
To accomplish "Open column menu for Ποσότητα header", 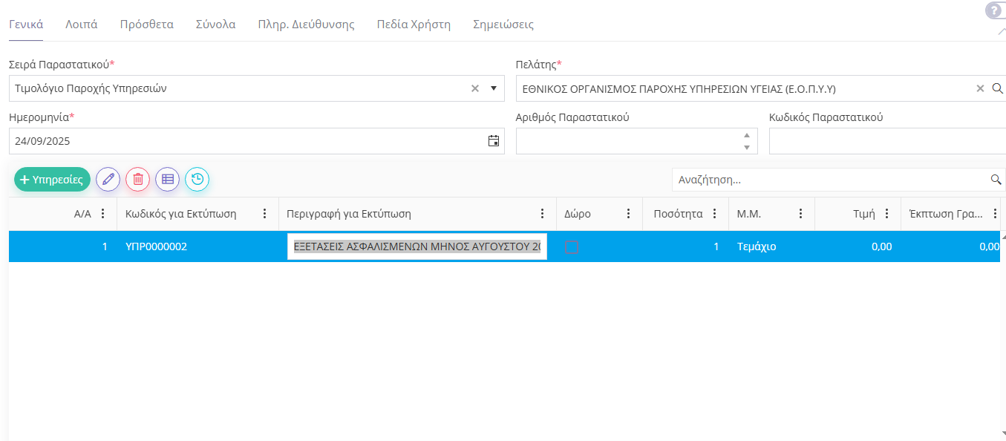I will [714, 214].
